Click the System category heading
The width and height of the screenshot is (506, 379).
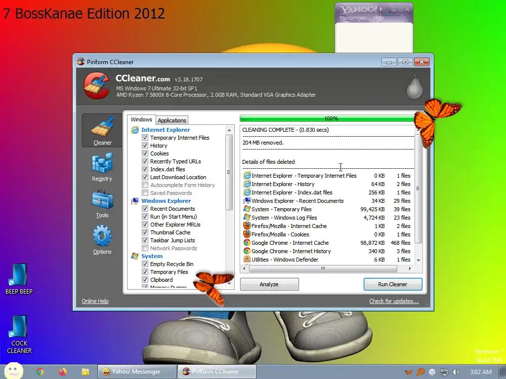point(152,256)
